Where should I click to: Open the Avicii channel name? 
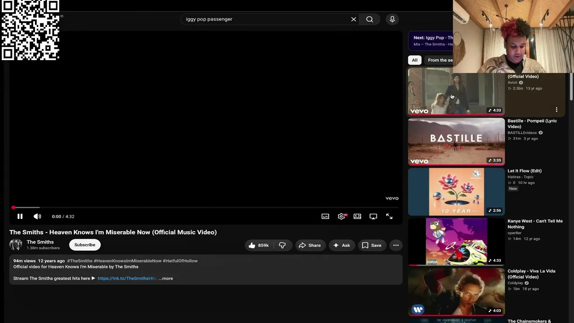[x=512, y=83]
